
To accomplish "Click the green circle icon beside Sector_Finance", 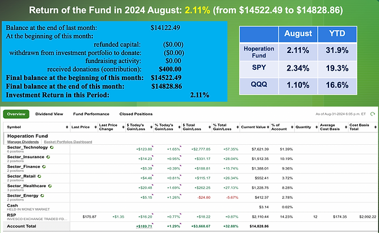I will pyautogui.click(x=44, y=167).
